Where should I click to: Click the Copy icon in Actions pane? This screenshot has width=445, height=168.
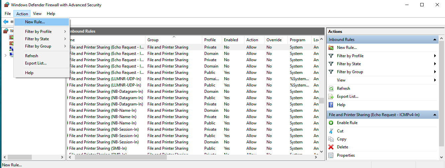(x=331, y=139)
